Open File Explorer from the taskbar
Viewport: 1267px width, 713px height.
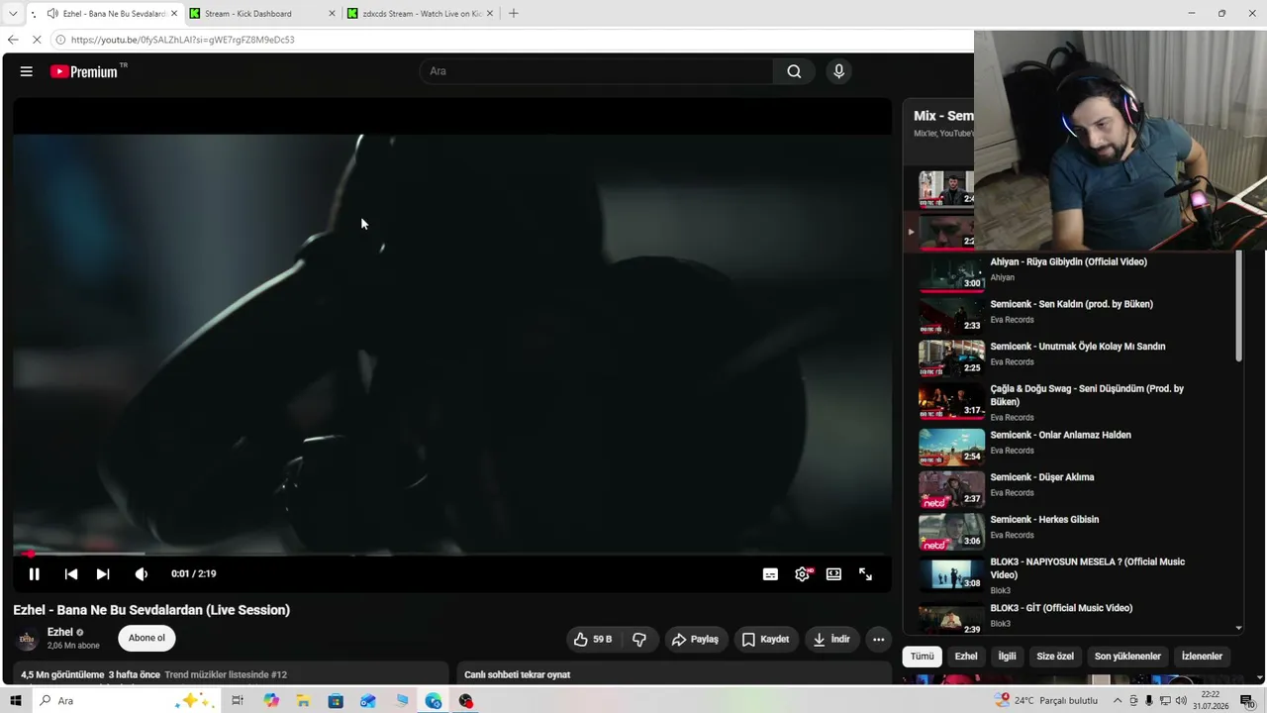point(303,701)
